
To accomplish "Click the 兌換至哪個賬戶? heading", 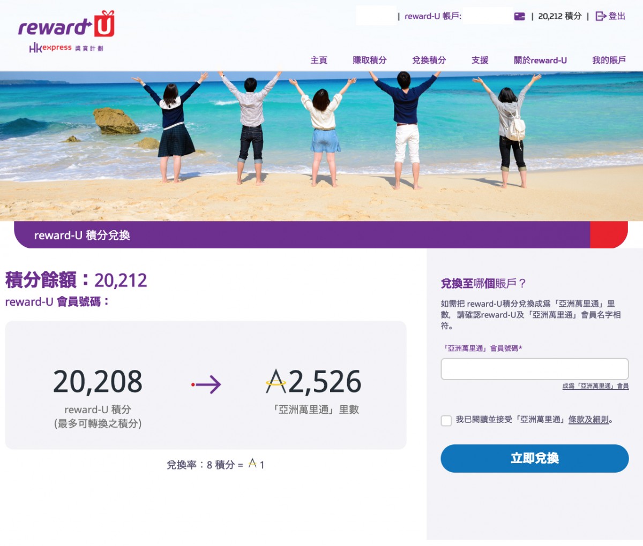I will pos(484,283).
